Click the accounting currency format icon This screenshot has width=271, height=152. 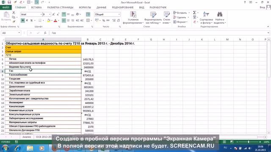coord(97,21)
